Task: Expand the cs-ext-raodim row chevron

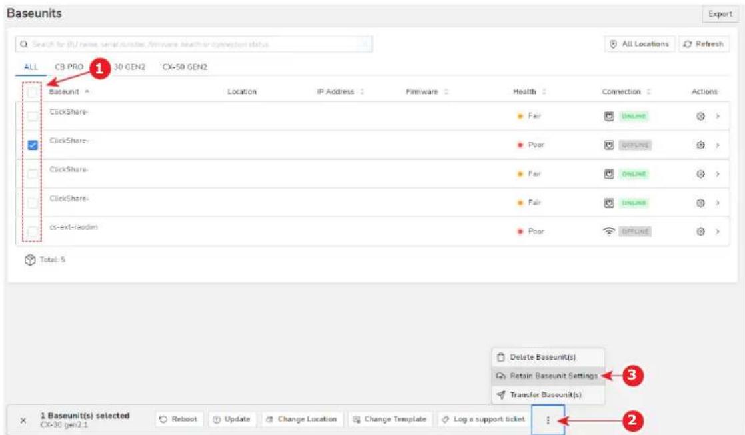Action: point(718,232)
